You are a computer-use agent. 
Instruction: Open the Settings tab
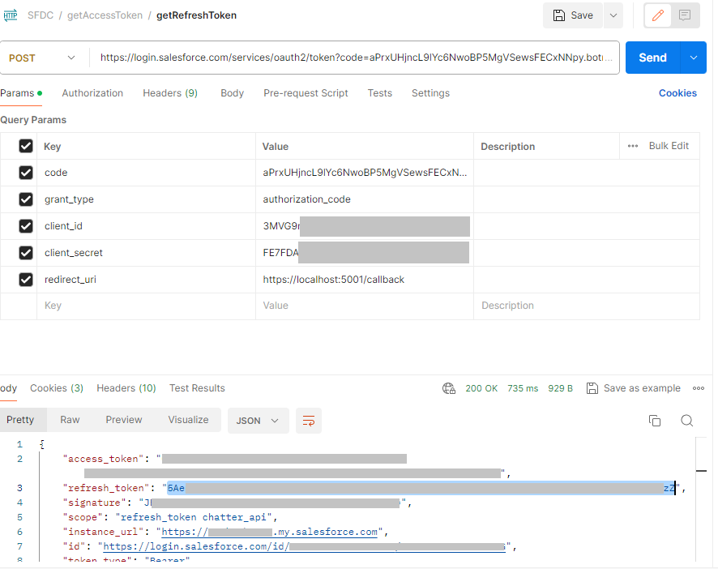click(x=430, y=93)
